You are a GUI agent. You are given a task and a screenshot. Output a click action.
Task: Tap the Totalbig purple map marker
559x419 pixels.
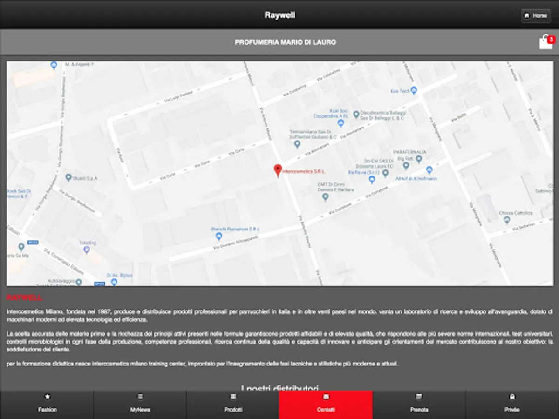[86, 250]
